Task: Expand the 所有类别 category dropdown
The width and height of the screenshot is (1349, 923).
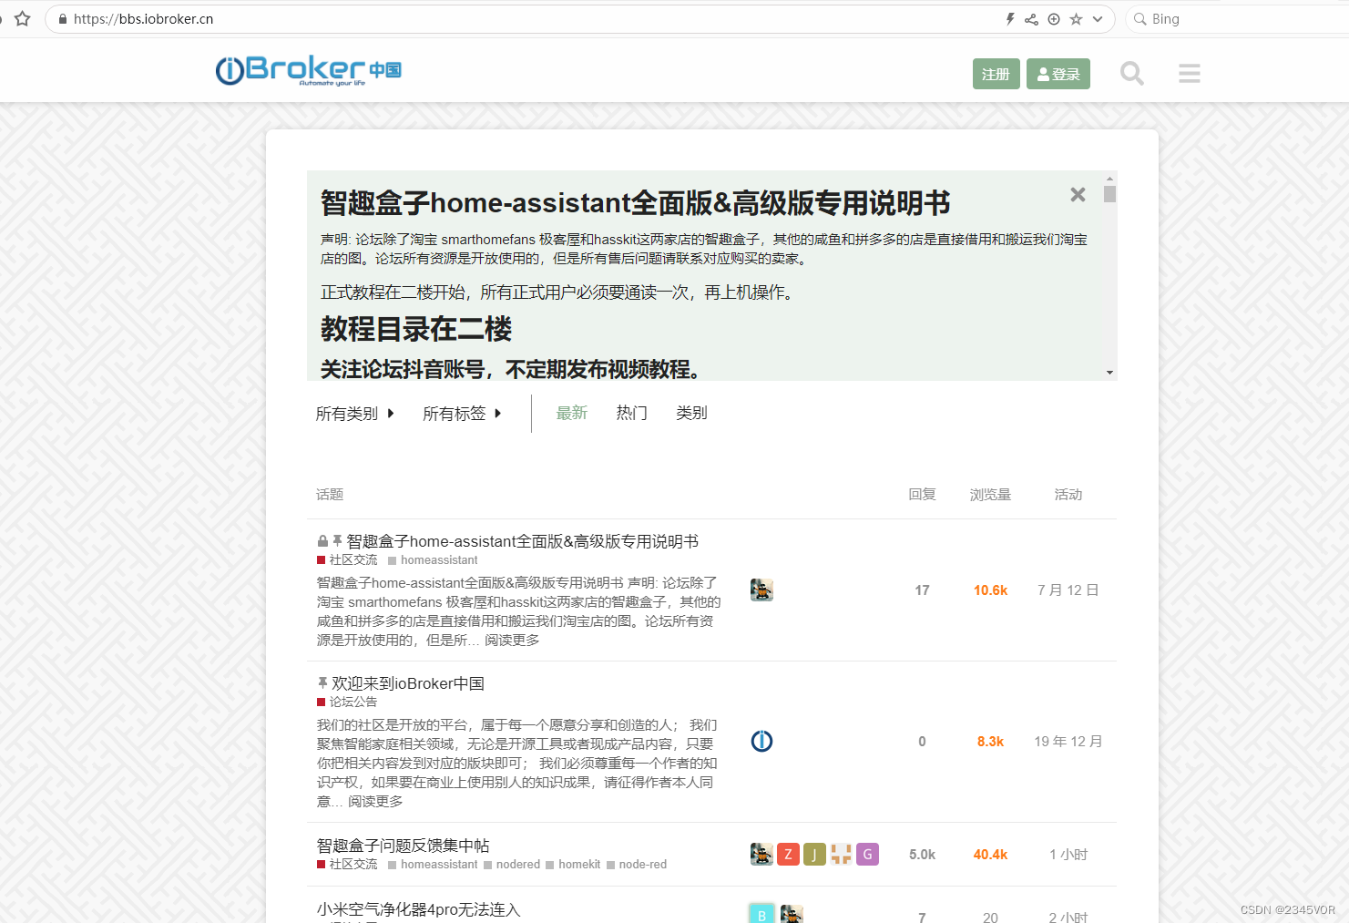Action: pos(355,413)
